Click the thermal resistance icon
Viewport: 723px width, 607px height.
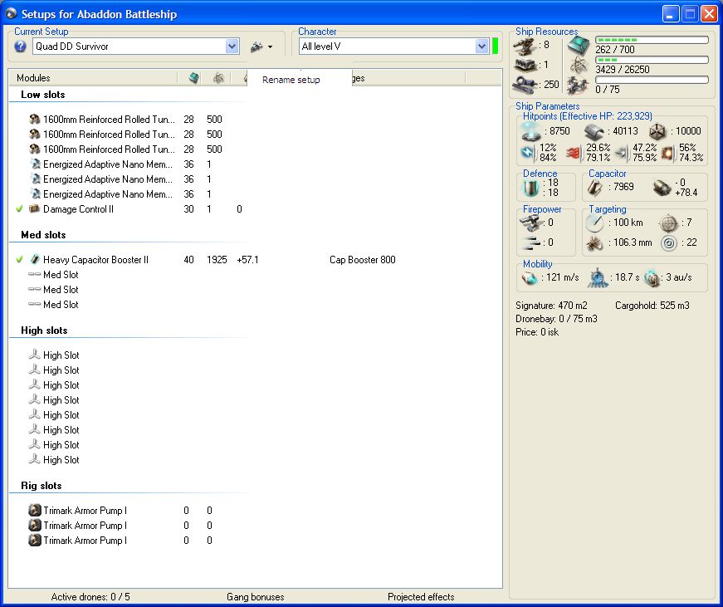pyautogui.click(x=573, y=153)
